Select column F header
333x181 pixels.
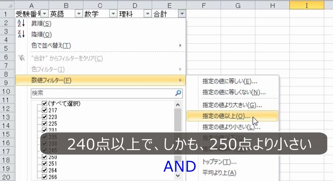[x=204, y=5]
